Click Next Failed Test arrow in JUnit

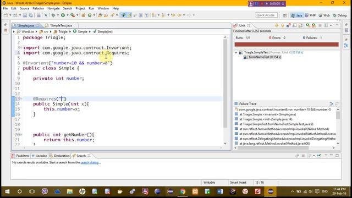click(277, 25)
